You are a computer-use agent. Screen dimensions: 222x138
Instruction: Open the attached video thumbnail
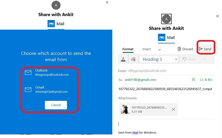coord(126,109)
